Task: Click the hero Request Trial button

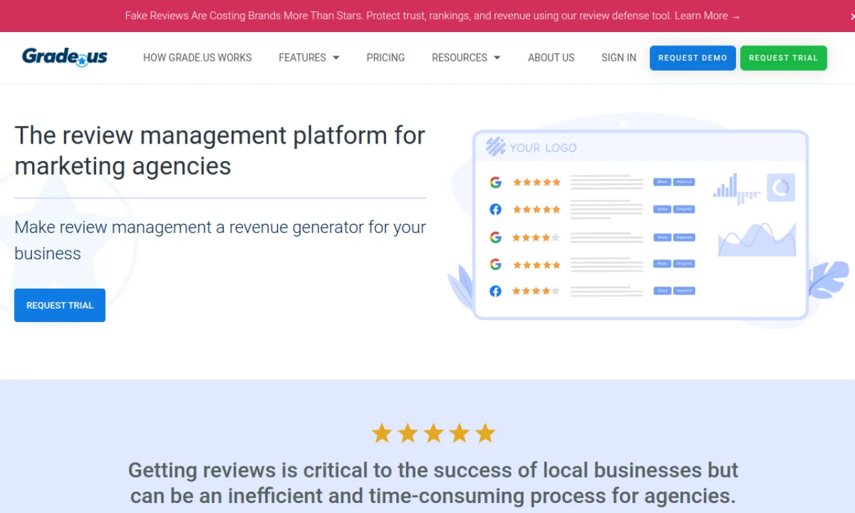Action: coord(59,305)
